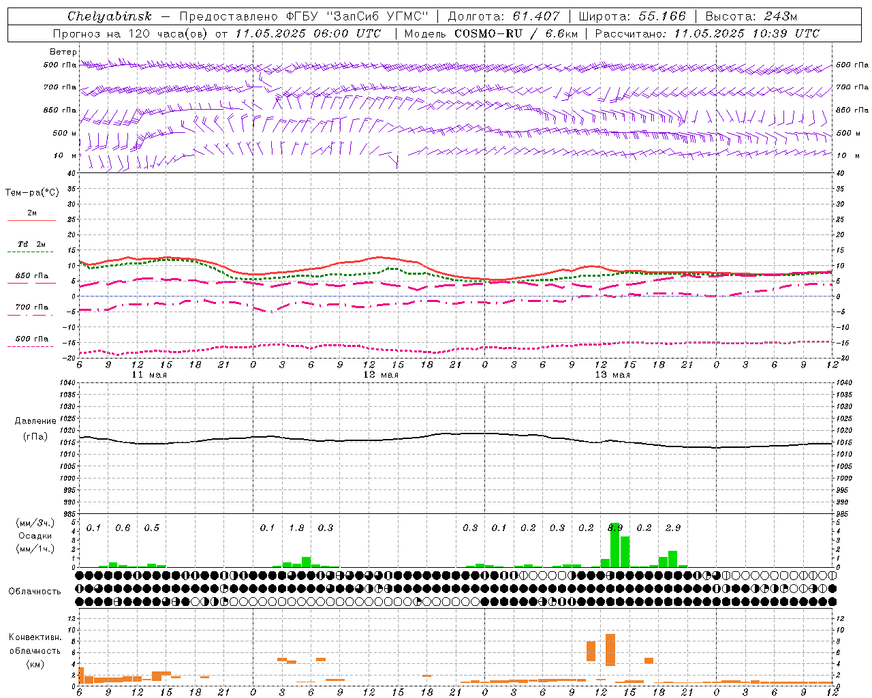This screenshot has width=872, height=698.
Task: Click the 'Ветер' wind panel label
Action: pyautogui.click(x=63, y=52)
